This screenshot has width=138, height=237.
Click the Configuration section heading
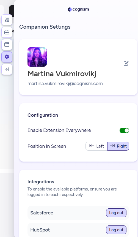(x=43, y=115)
